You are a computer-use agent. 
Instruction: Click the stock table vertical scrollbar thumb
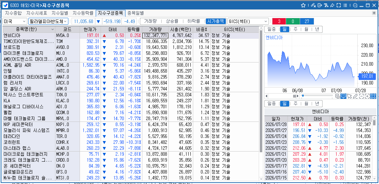click(261, 91)
